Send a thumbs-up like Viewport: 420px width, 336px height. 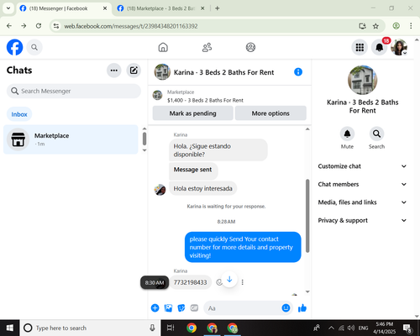[302, 308]
